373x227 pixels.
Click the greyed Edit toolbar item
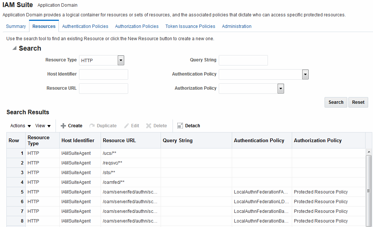coord(132,126)
